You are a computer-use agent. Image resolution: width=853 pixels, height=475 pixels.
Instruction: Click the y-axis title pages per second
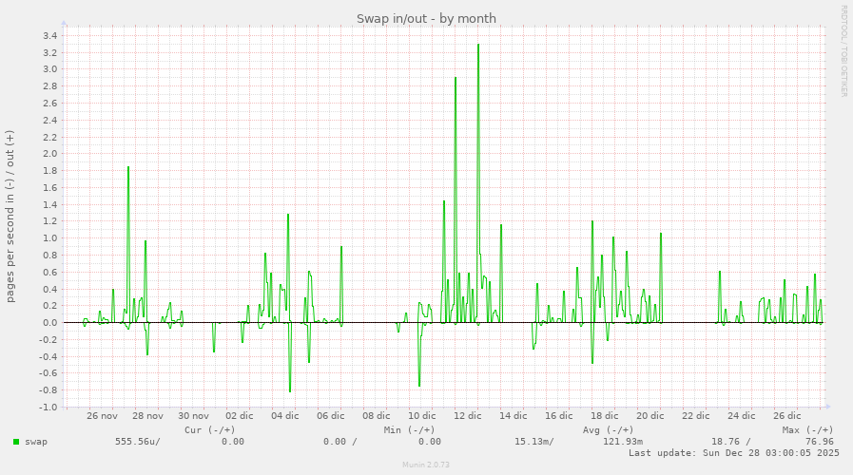[10, 216]
